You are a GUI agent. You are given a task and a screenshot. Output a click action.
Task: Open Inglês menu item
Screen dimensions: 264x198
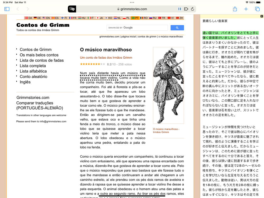[x=25, y=82]
